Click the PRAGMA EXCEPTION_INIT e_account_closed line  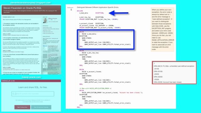tap(100, 28)
